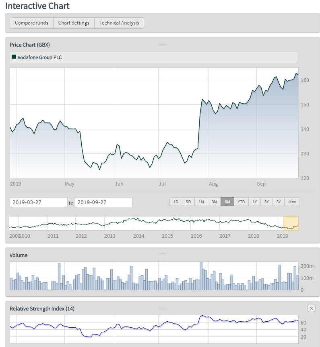The image size is (320, 347).
Task: Switch chart range to 3M
Action: [214, 202]
